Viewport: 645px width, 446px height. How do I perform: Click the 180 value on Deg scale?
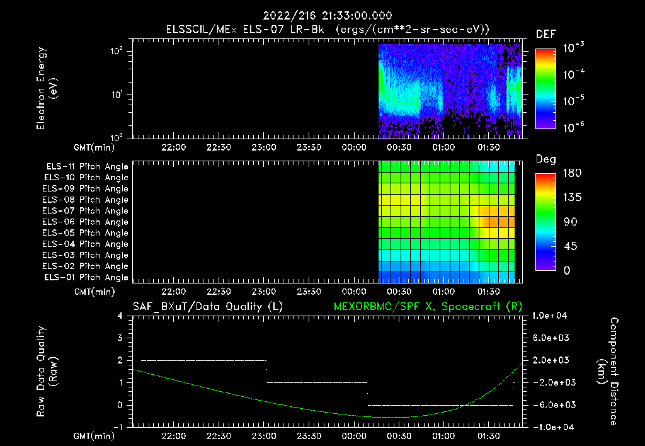point(572,173)
